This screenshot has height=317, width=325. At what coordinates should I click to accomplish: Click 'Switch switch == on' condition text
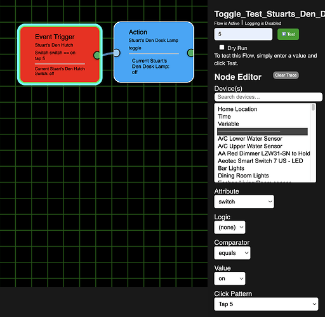[x=55, y=53]
